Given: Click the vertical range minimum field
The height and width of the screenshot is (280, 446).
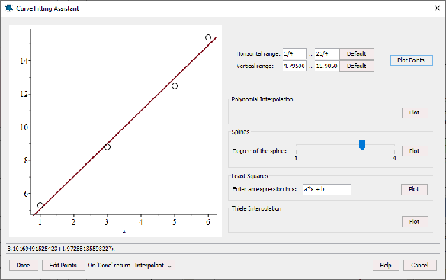Looking at the screenshot, I should (295, 66).
